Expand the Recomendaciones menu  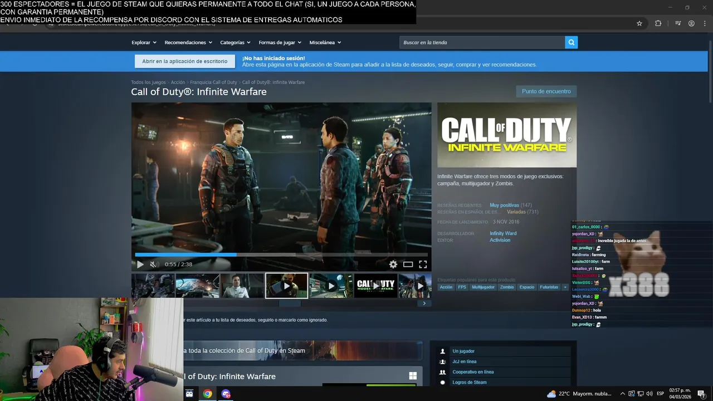click(188, 42)
